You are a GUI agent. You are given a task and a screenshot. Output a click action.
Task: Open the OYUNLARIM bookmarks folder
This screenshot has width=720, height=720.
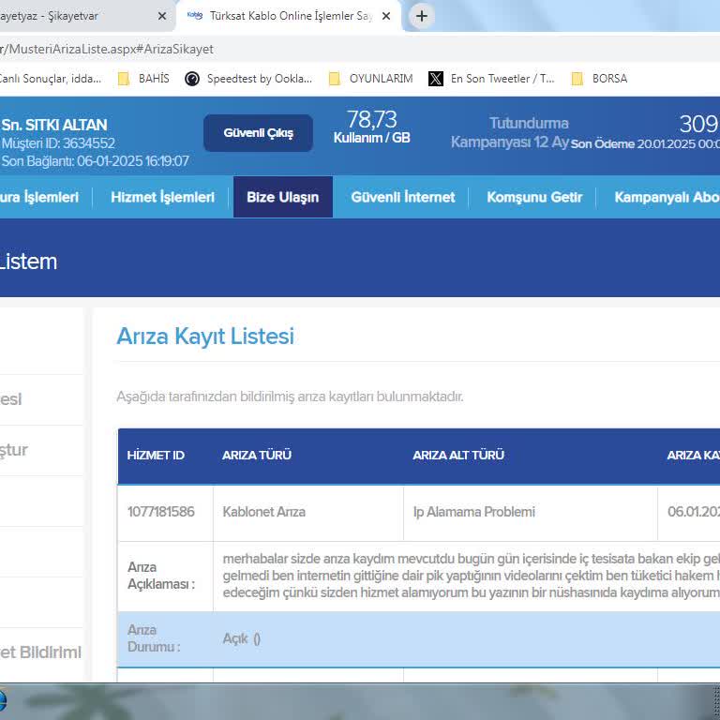pyautogui.click(x=371, y=79)
